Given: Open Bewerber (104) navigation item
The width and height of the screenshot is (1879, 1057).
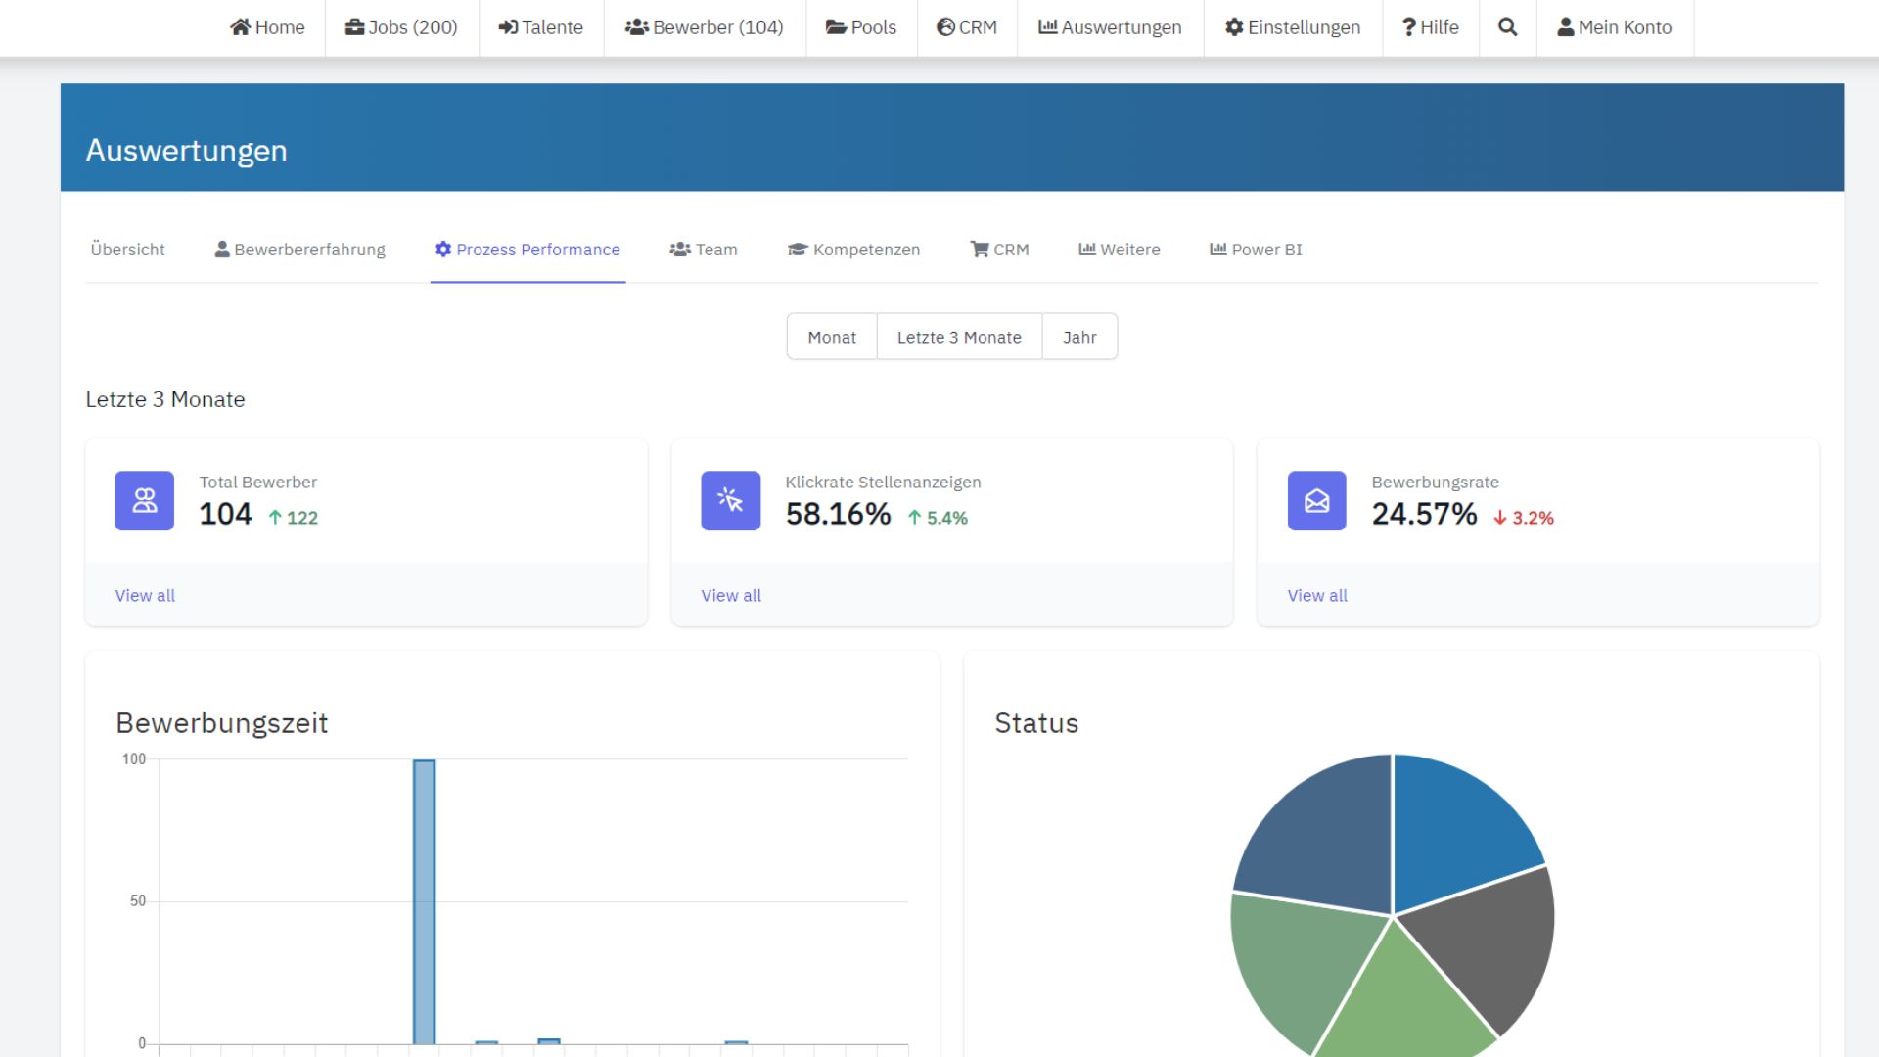Looking at the screenshot, I should [x=705, y=27].
